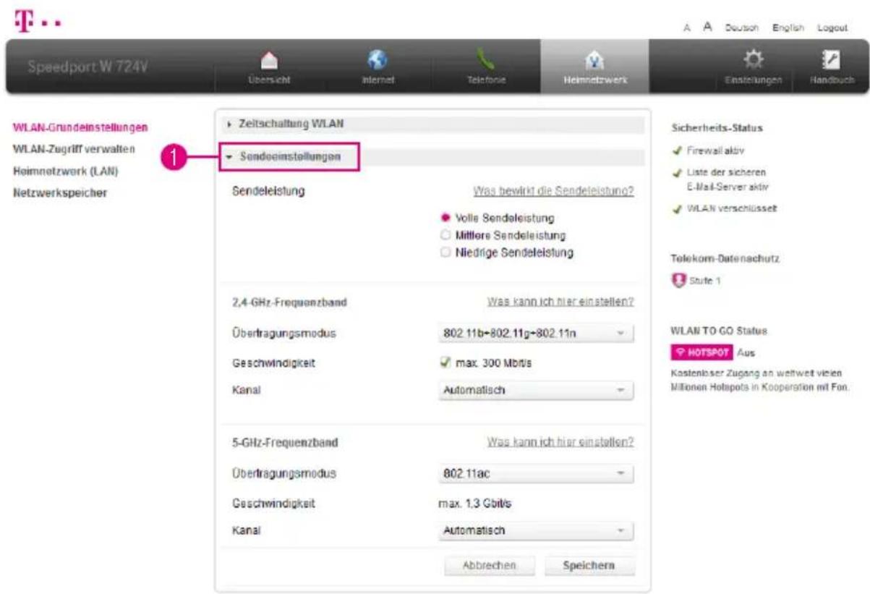Click the Stufe 1 privacy level text
870x594 pixels.
point(704,281)
